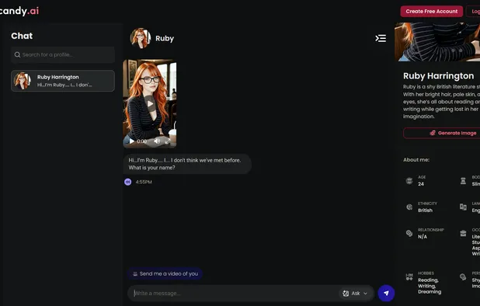Image resolution: width=480 pixels, height=306 pixels.
Task: Click the Ethnicity globe icon
Action: click(409, 207)
